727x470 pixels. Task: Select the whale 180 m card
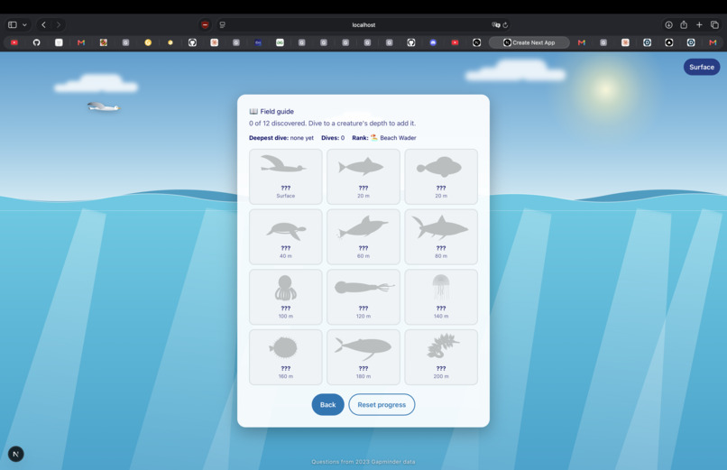(x=363, y=357)
